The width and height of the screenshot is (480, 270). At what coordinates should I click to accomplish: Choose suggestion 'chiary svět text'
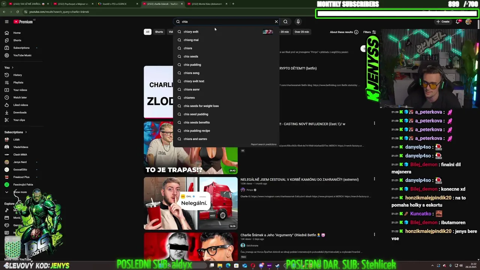226,81
